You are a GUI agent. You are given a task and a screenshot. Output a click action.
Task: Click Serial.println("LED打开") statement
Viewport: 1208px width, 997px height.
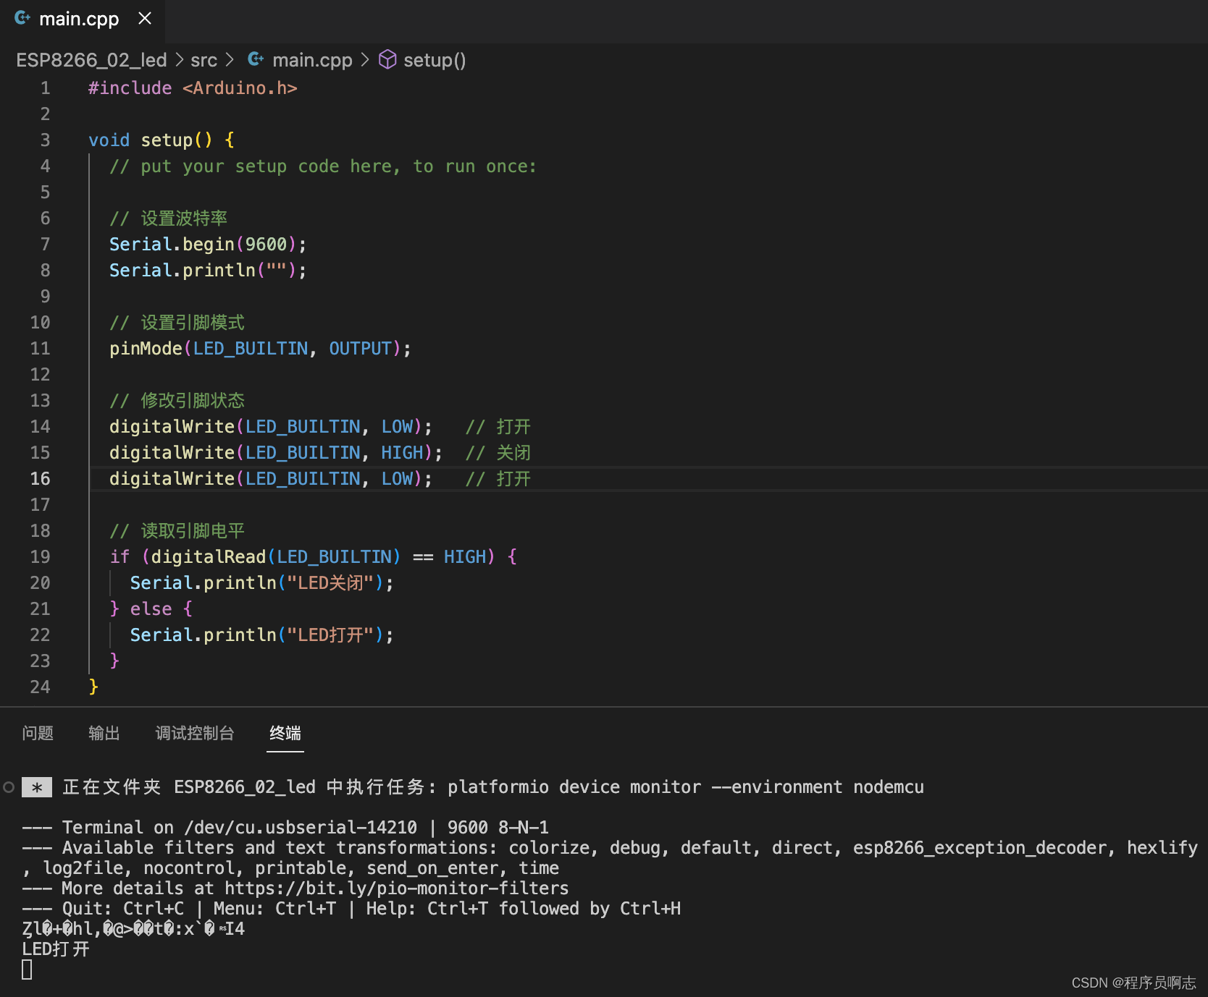click(261, 635)
